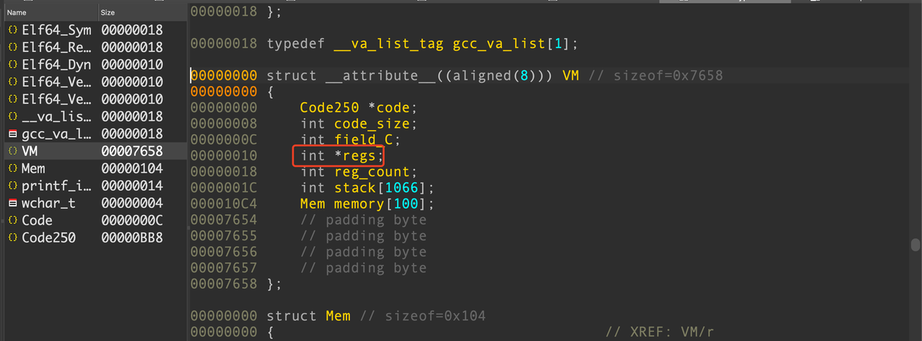The height and width of the screenshot is (341, 922).
Task: Click the typedef icon beside gcc_va_l...
Action: 12,134
